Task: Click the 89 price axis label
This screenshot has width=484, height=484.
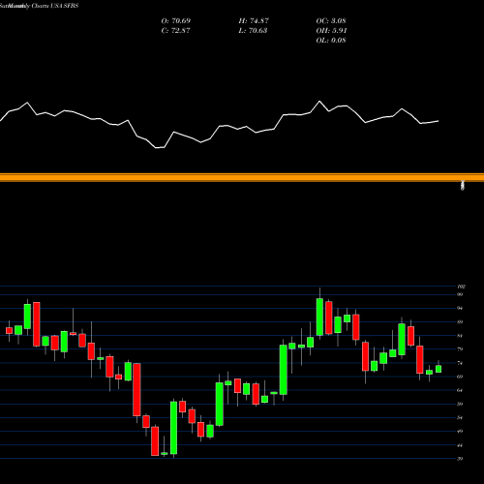Action: tap(460, 321)
